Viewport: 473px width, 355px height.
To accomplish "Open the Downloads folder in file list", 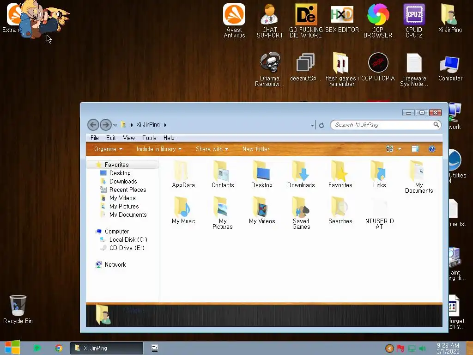I will pos(301,174).
